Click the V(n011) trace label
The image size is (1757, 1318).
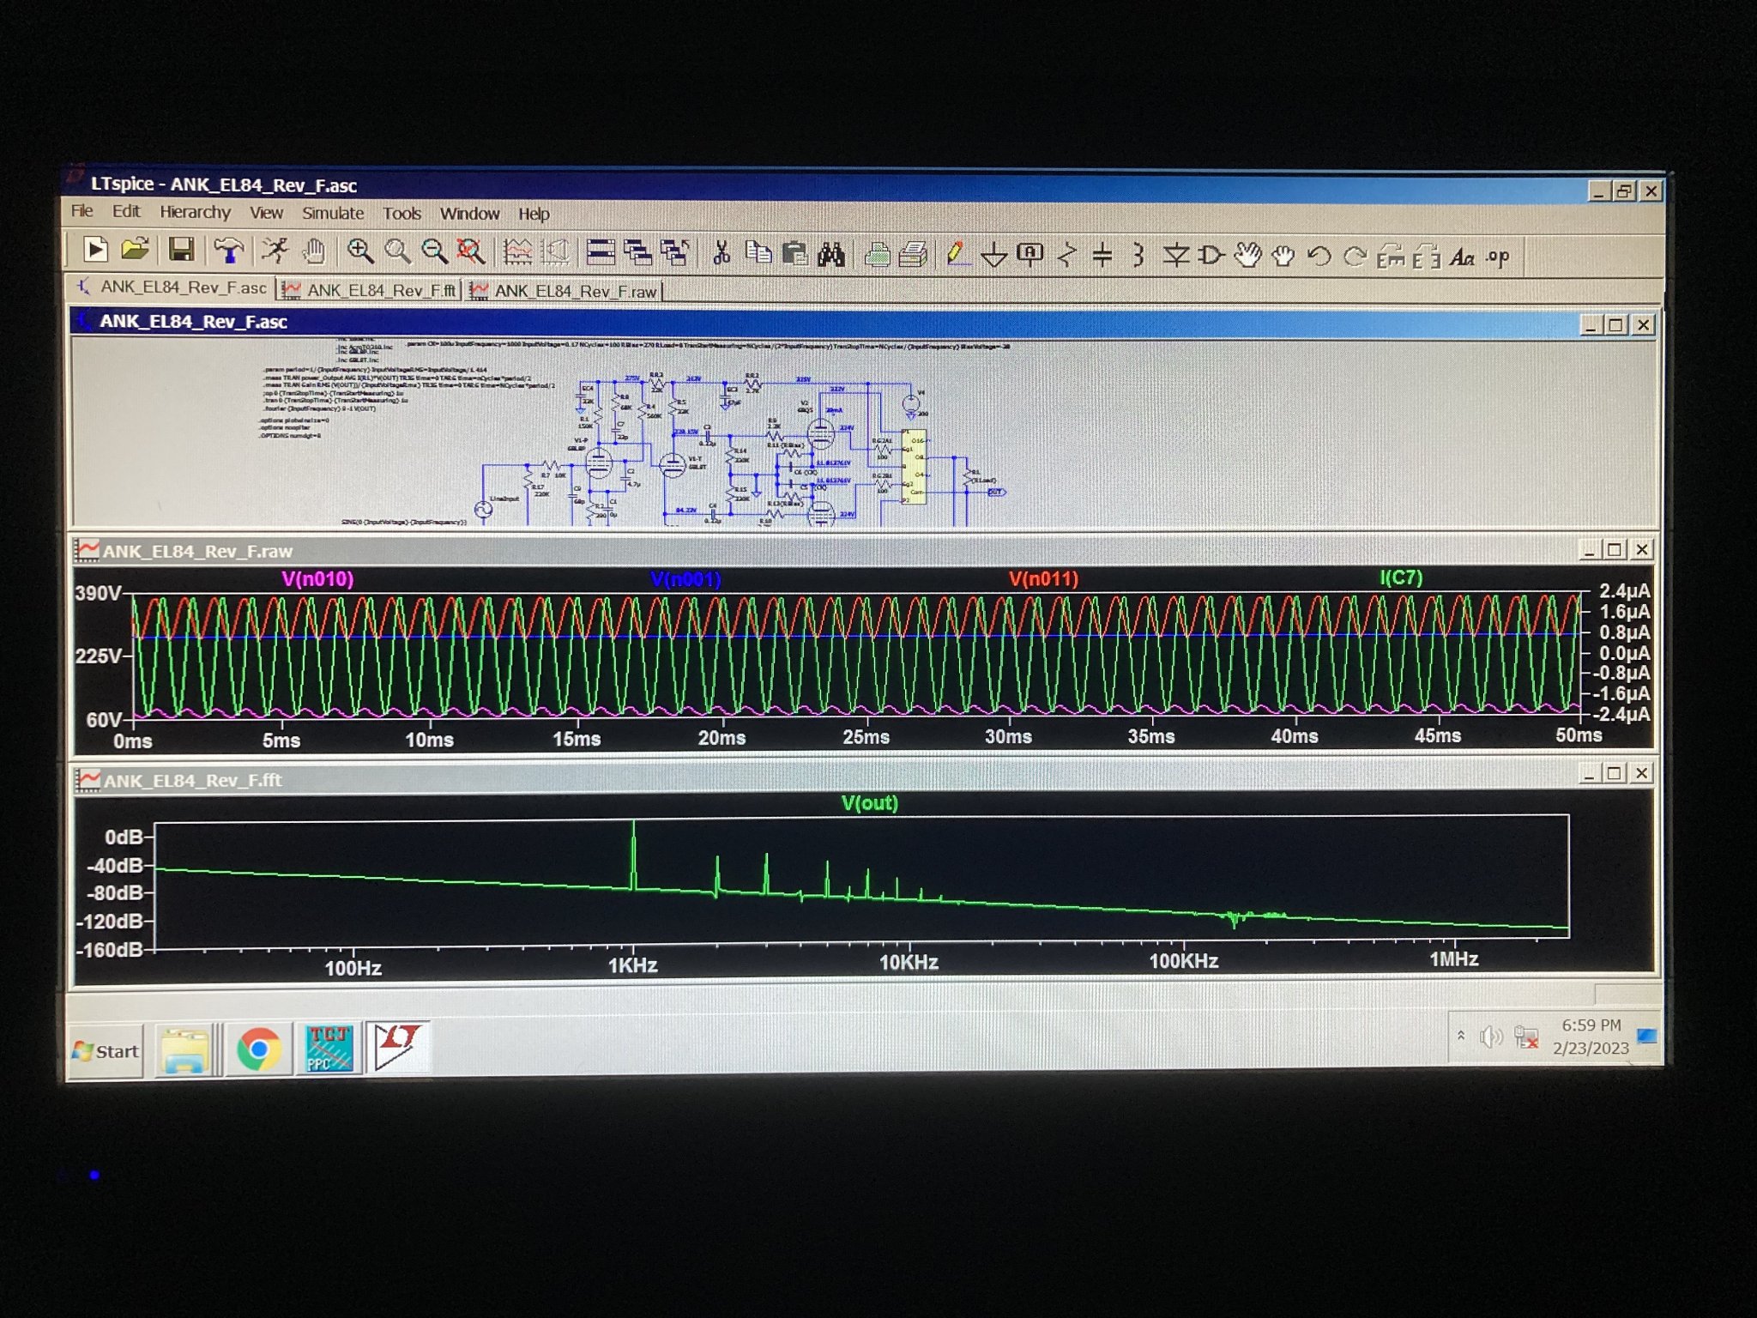(x=1043, y=579)
